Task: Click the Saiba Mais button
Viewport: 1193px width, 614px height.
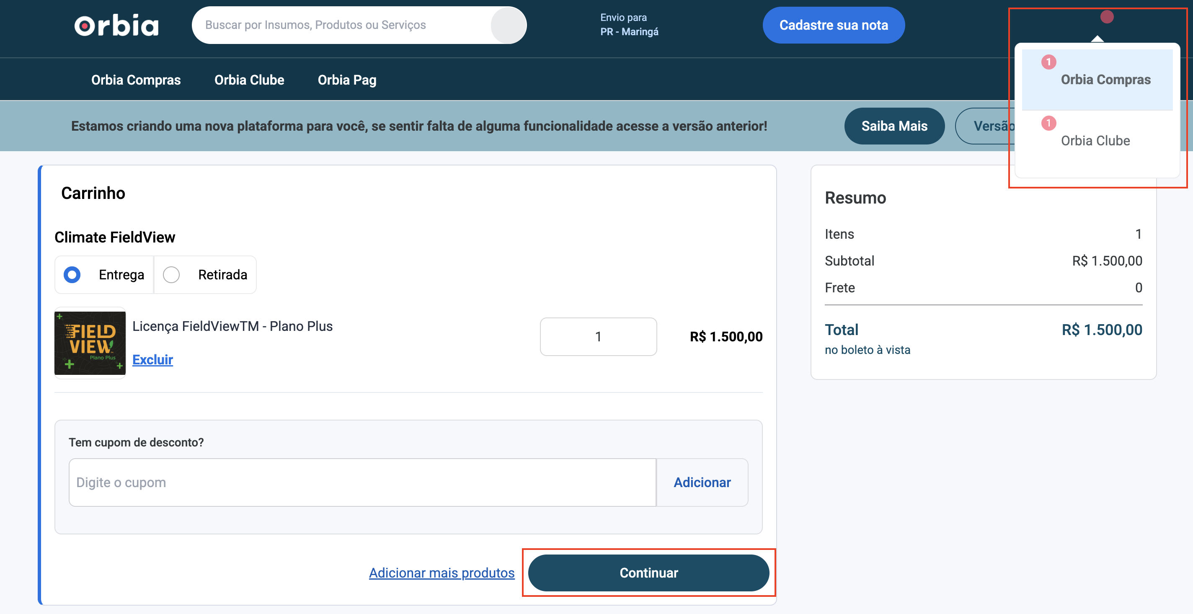Action: pos(894,126)
